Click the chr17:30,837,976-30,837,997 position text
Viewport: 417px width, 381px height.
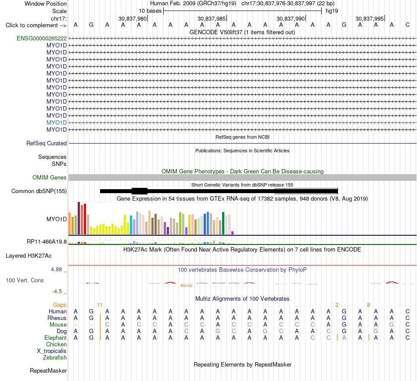pos(288,4)
